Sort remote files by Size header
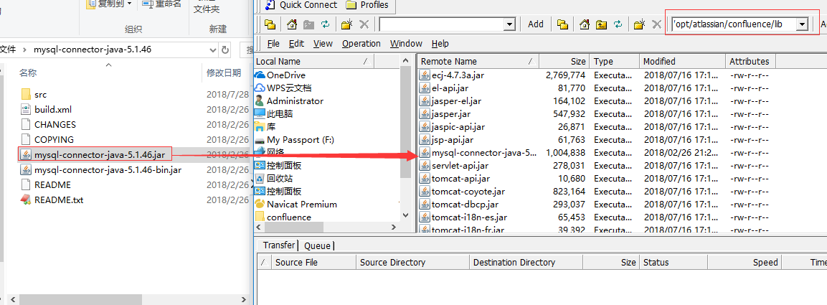The height and width of the screenshot is (305, 827). pyautogui.click(x=564, y=61)
